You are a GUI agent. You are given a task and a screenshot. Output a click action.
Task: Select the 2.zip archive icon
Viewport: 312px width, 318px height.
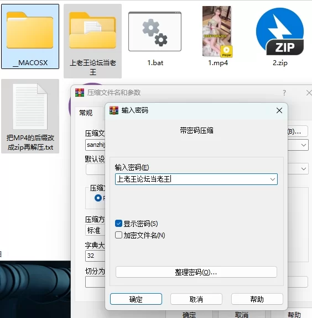coord(280,31)
